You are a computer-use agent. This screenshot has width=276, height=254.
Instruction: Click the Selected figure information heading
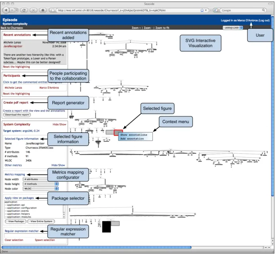point(21,139)
